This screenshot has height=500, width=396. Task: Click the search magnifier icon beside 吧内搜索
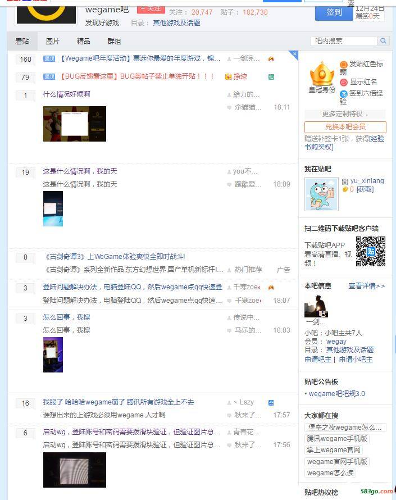point(383,41)
